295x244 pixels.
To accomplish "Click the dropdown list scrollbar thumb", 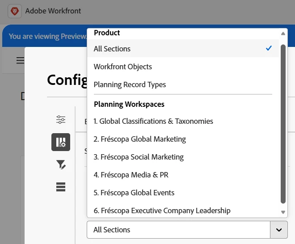I will pyautogui.click(x=283, y=124).
